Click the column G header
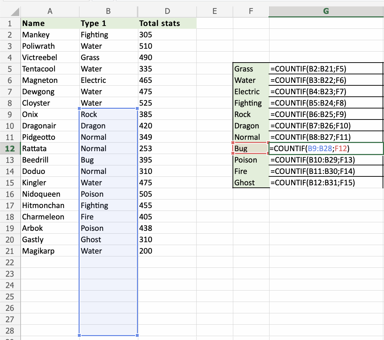This screenshot has height=340, width=384. tap(326, 11)
